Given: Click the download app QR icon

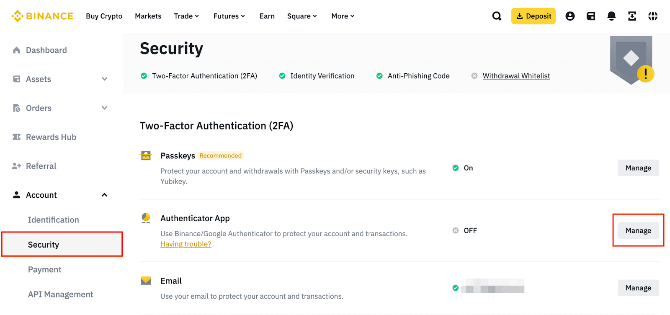Looking at the screenshot, I should pos(632,16).
